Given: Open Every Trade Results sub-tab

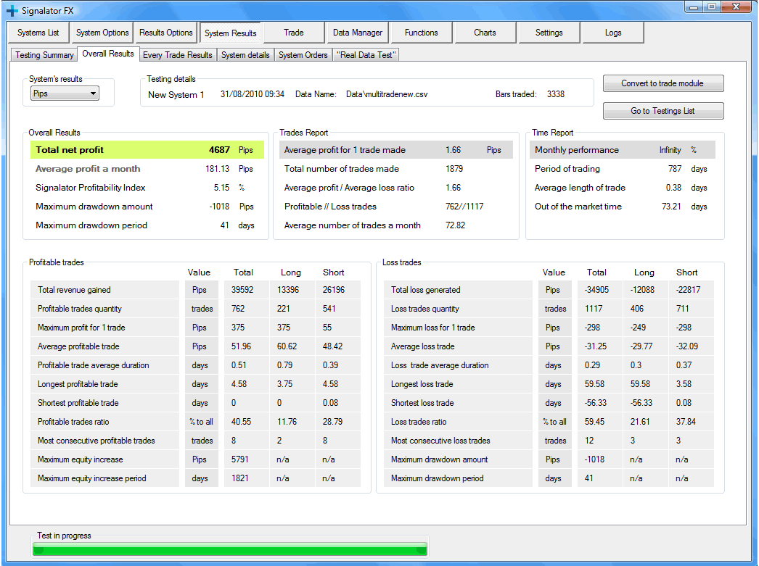Looking at the screenshot, I should tap(178, 55).
